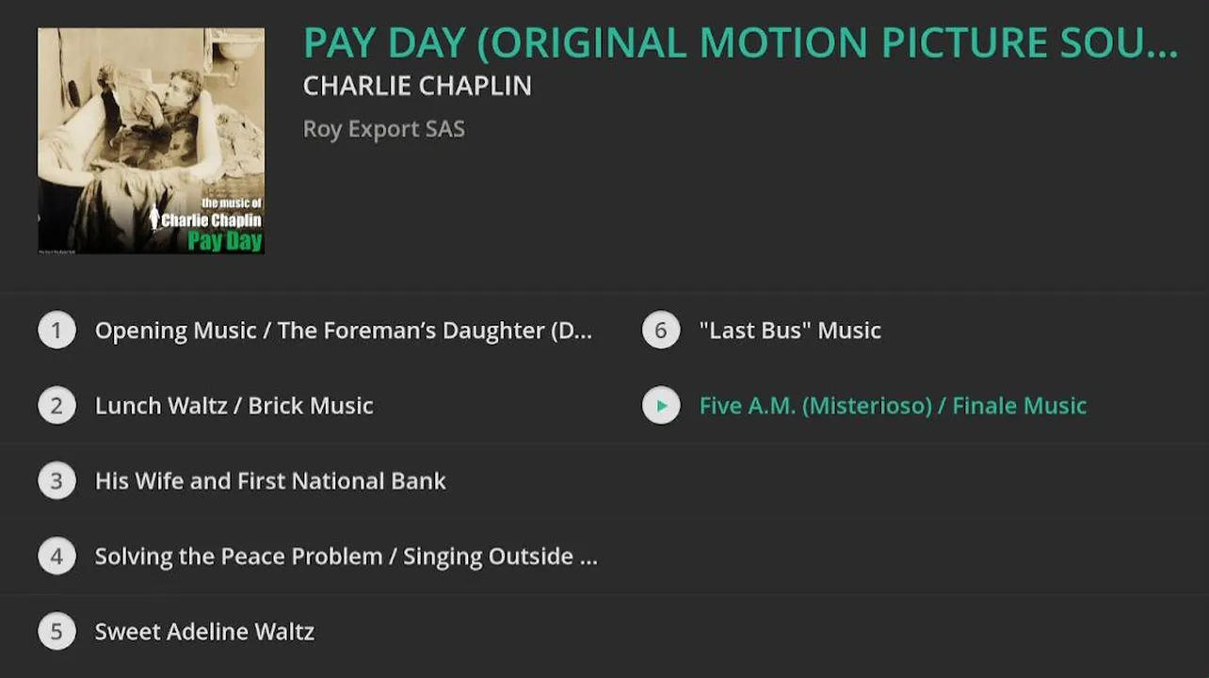Click the Roy Export SAS label name
1209x678 pixels.
click(x=384, y=129)
